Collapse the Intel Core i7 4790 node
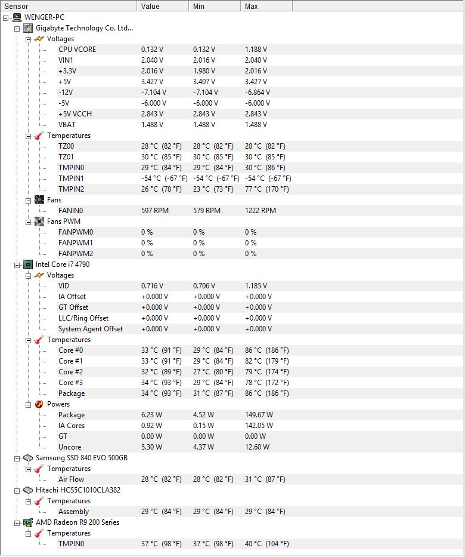The height and width of the screenshot is (557, 465). 17,265
